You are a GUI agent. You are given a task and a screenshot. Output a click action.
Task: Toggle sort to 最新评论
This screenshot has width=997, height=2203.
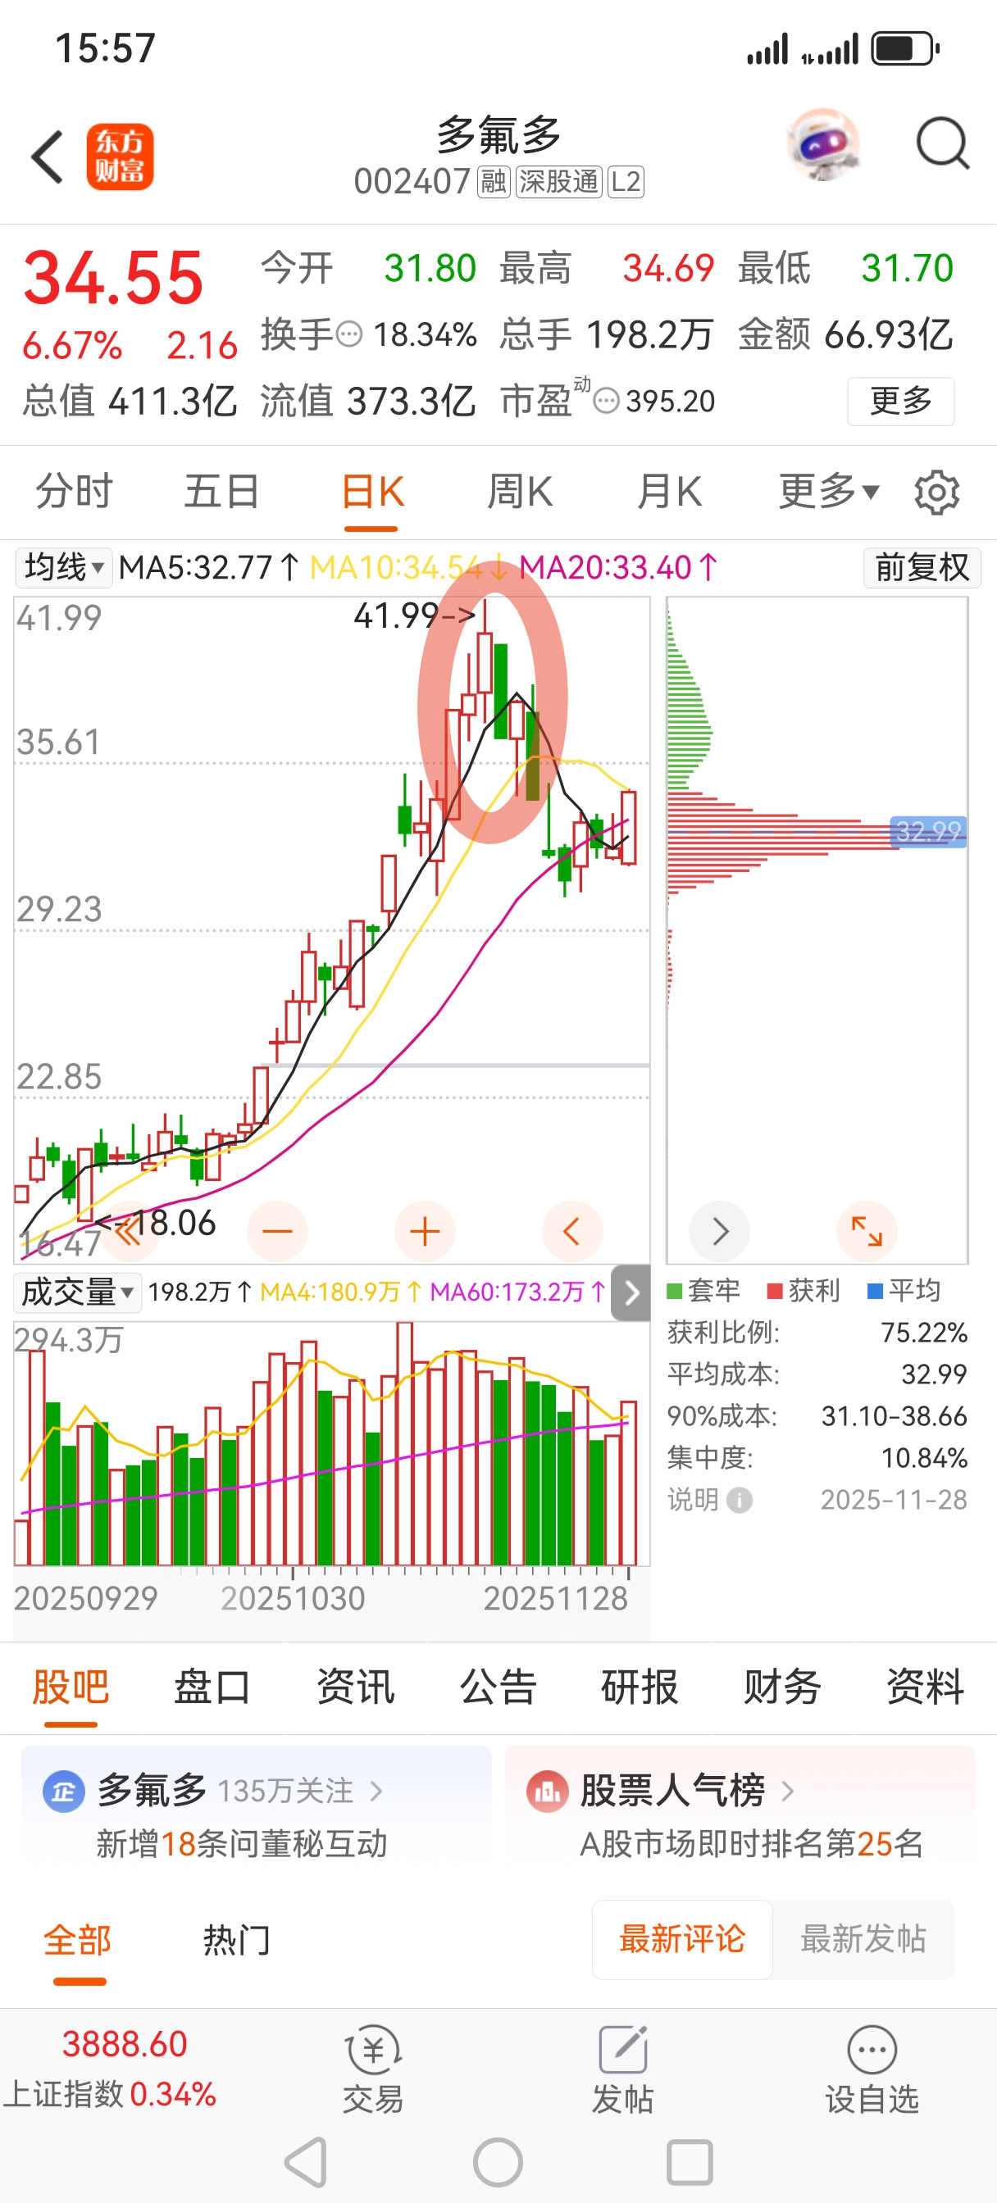(682, 1940)
